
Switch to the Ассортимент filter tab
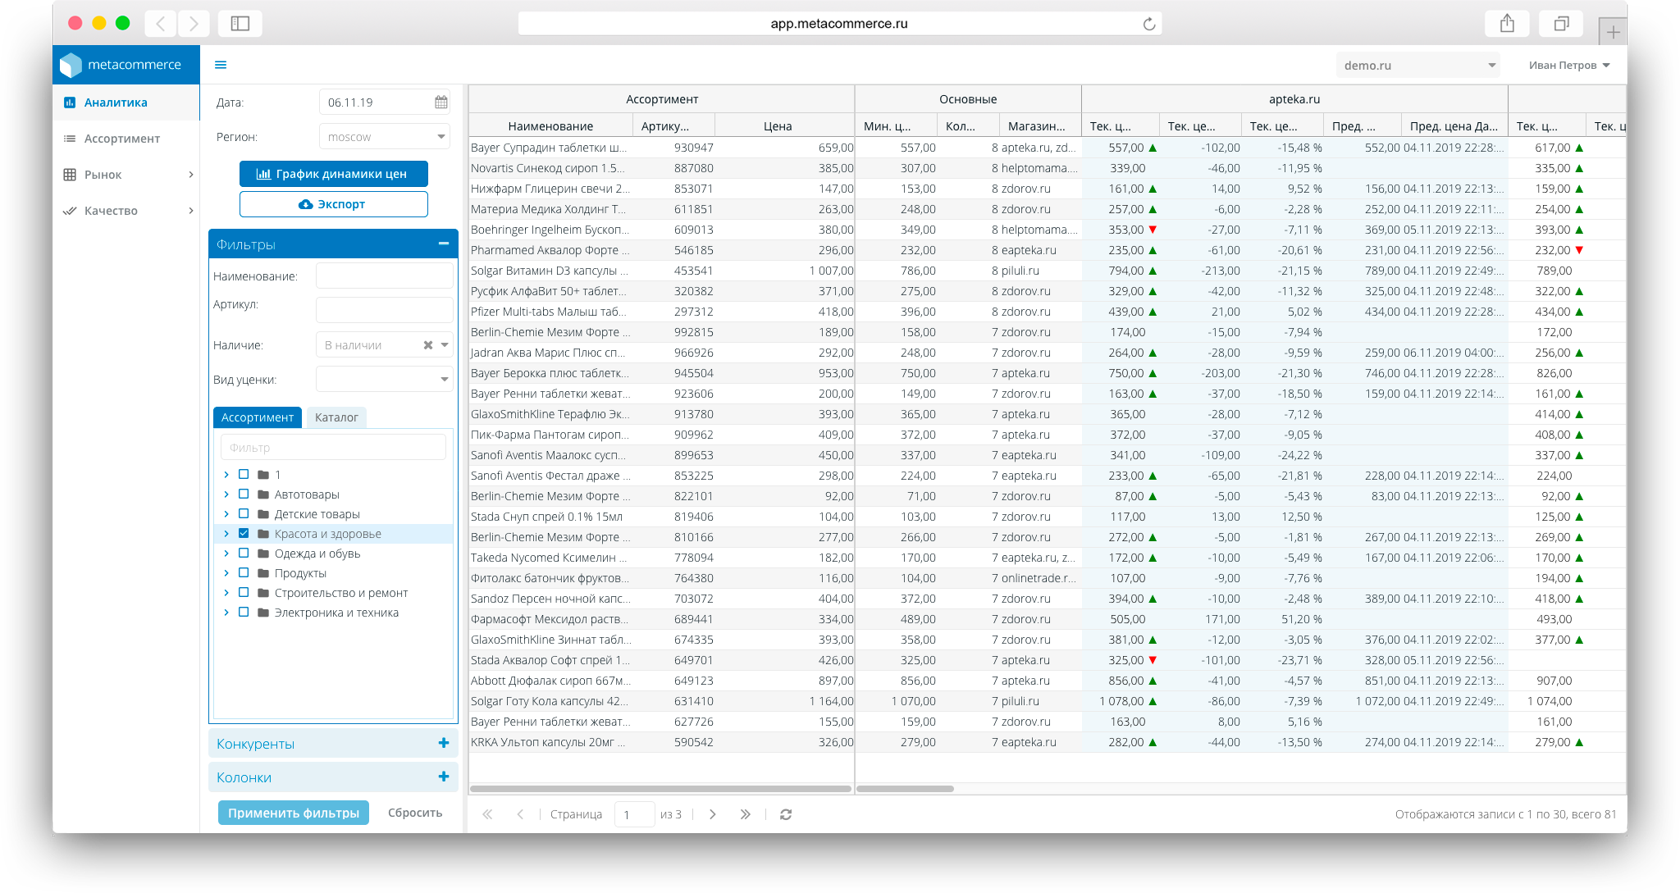click(258, 417)
